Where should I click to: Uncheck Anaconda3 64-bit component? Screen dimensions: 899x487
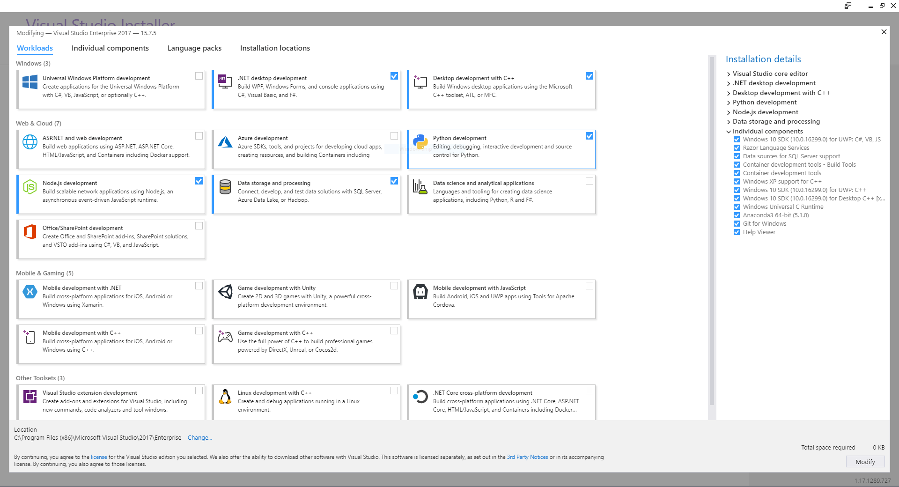pyautogui.click(x=737, y=215)
